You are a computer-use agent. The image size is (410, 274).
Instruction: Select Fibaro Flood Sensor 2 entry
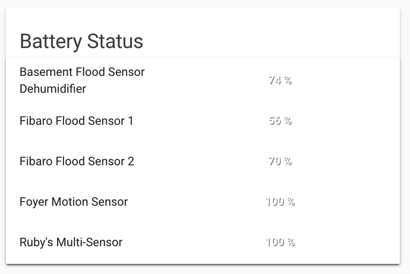pyautogui.click(x=77, y=161)
